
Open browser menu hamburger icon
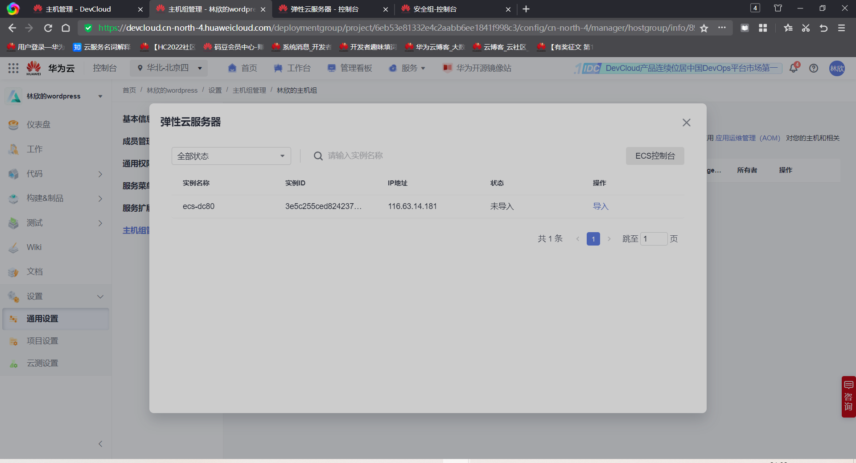(841, 28)
